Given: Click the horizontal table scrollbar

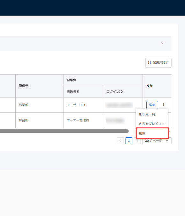Looking at the screenshot, I should 64,131.
